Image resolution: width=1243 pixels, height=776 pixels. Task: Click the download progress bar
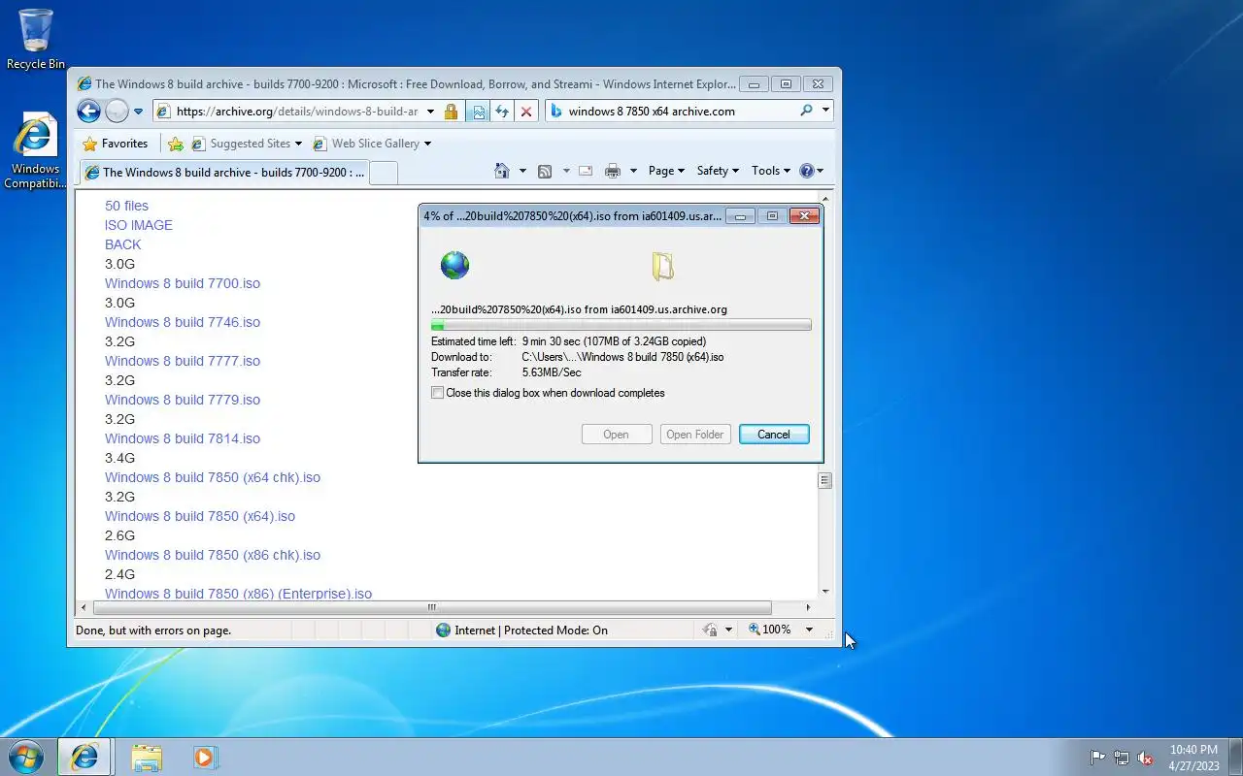pos(621,326)
